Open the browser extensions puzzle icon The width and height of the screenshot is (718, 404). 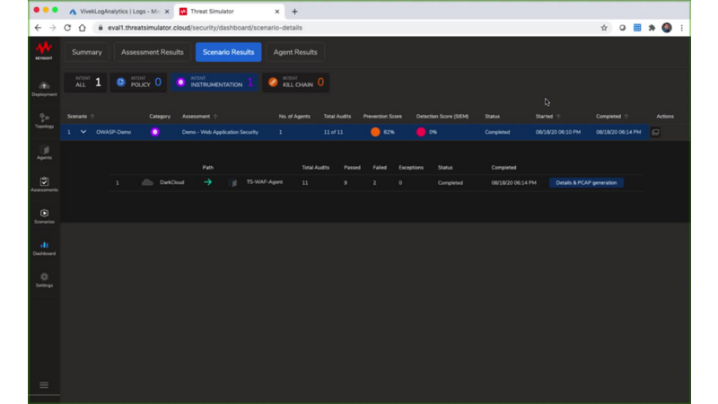click(x=652, y=28)
